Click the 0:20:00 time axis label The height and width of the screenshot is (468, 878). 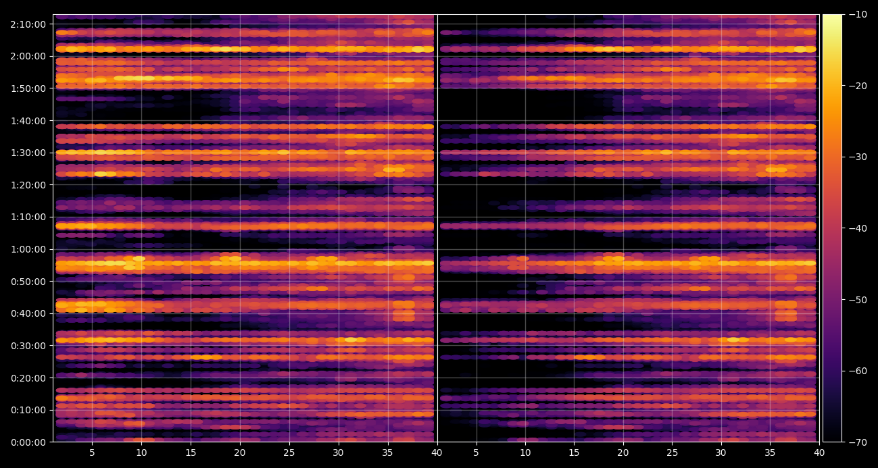pos(28,378)
